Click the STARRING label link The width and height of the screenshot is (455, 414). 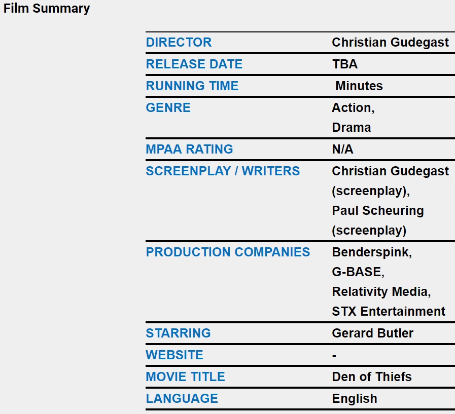coord(178,333)
